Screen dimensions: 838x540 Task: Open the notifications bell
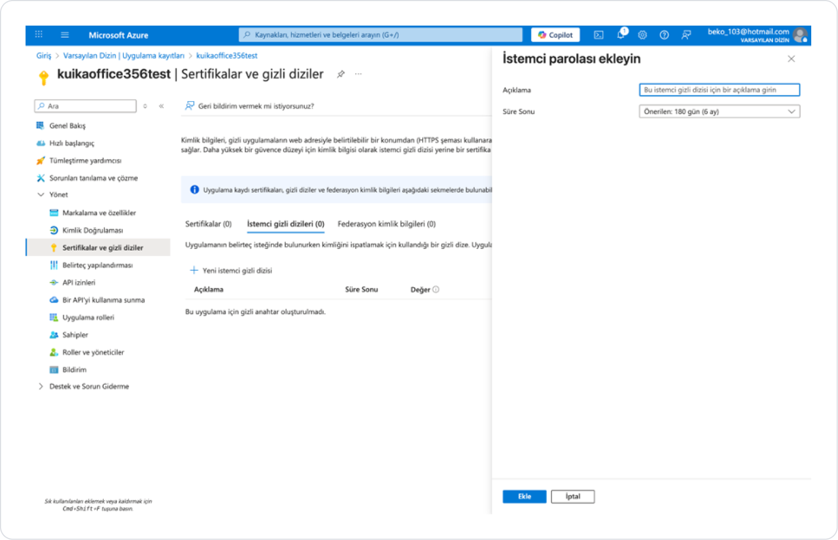tap(621, 34)
